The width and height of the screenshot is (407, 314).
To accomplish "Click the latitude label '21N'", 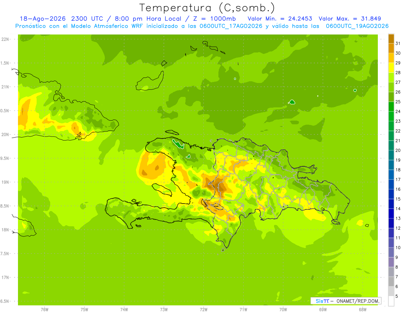I will (5, 87).
